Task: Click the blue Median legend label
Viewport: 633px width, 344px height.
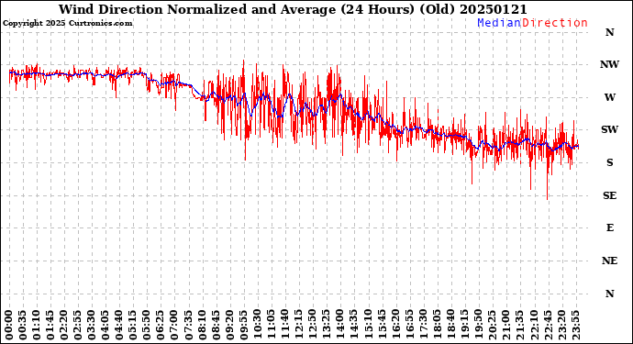Action: point(499,23)
